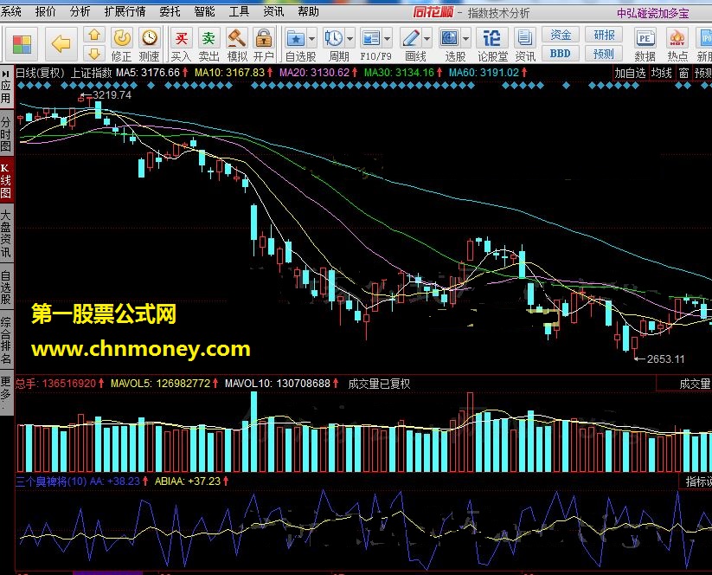This screenshot has width=712, height=575.
Task: Open the 资讯 toolbar document icon
Action: (525, 44)
